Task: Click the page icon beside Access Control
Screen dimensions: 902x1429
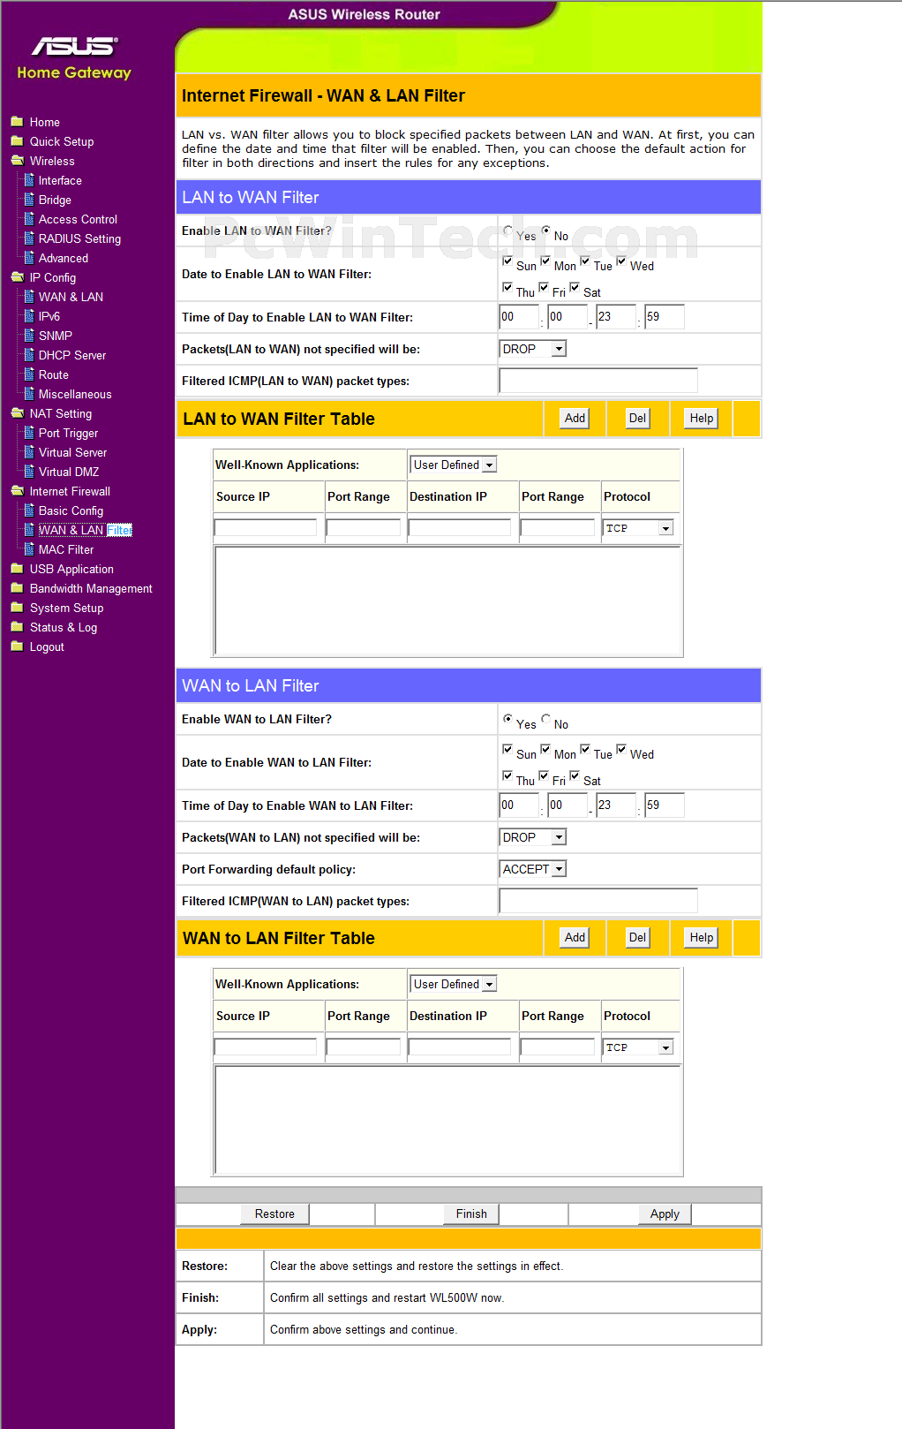Action: tap(29, 219)
